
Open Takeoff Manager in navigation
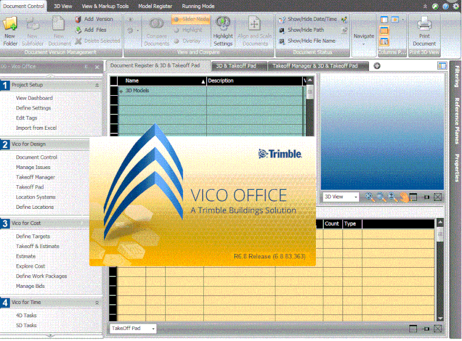35,177
